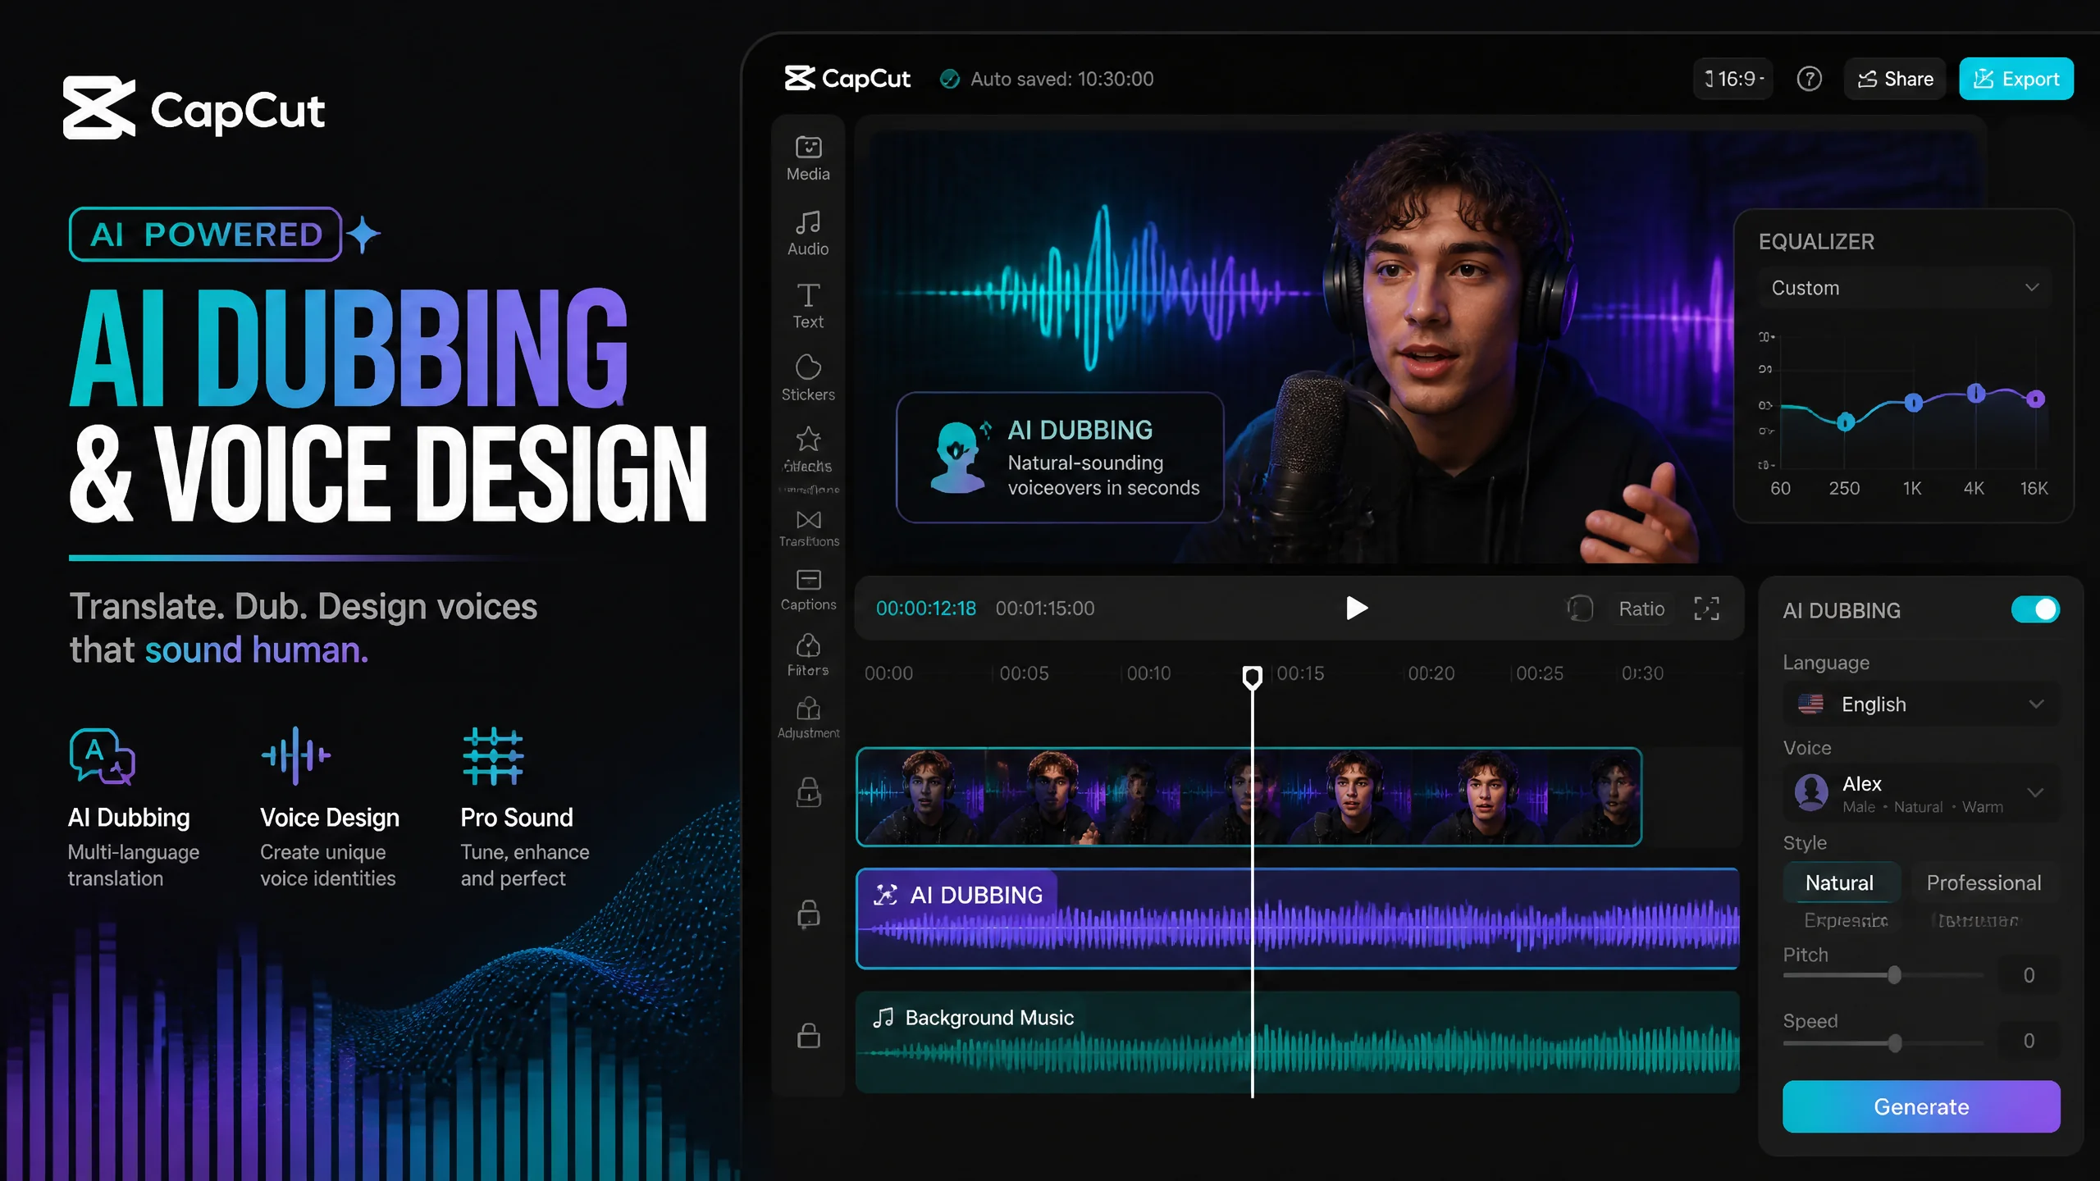Select the 1K equalizer node
The image size is (2100, 1181).
[x=1913, y=403]
